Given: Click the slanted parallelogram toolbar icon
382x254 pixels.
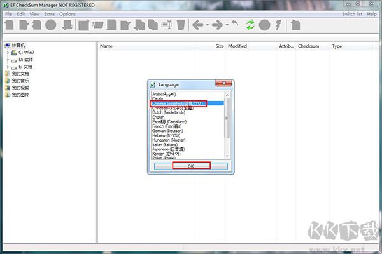Looking at the screenshot, I should pyautogui.click(x=98, y=25).
